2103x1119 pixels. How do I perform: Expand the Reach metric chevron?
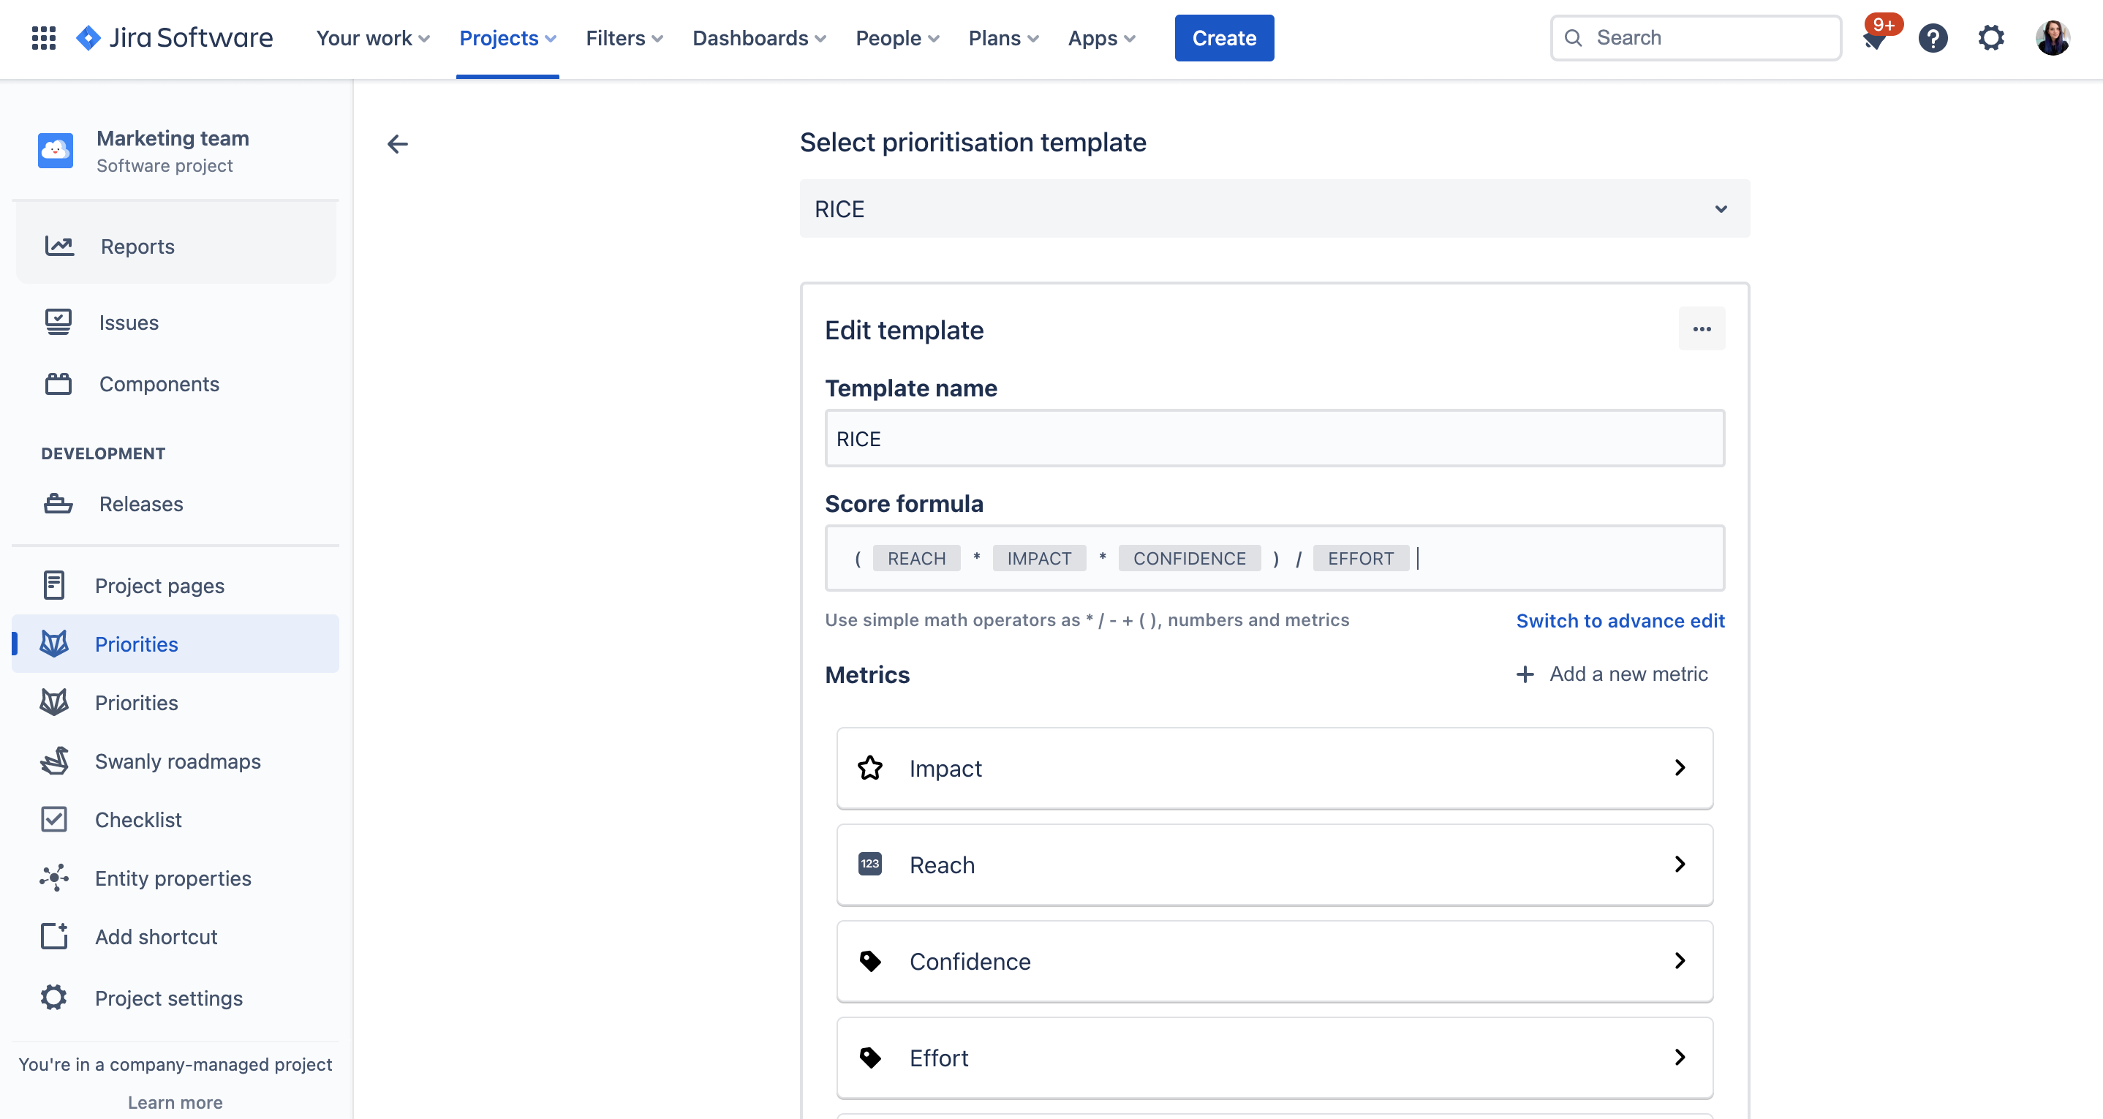(x=1680, y=864)
